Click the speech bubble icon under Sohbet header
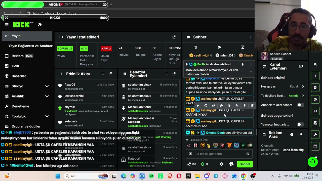Viewport: 322px width, 181px height. [x=219, y=47]
